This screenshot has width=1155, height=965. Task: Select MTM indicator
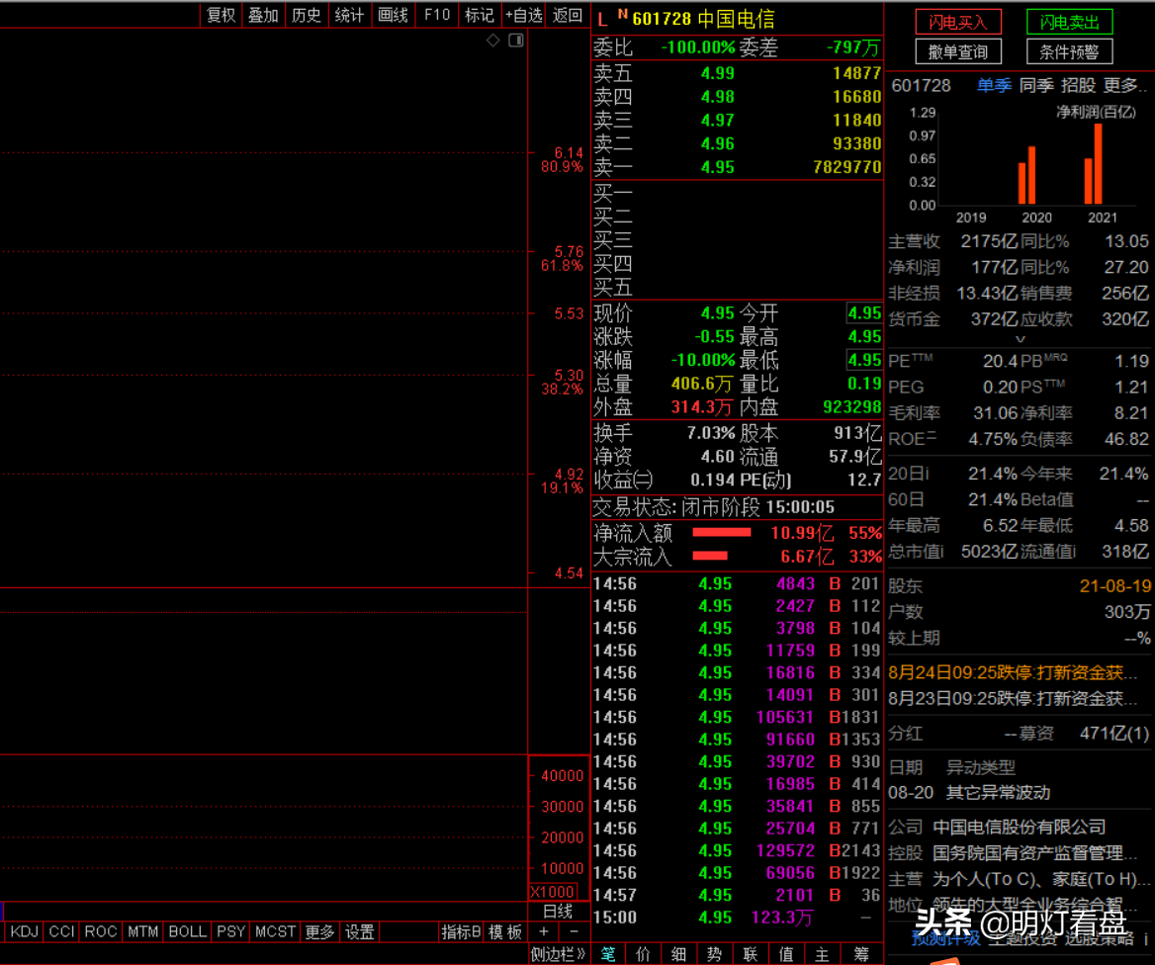143,931
